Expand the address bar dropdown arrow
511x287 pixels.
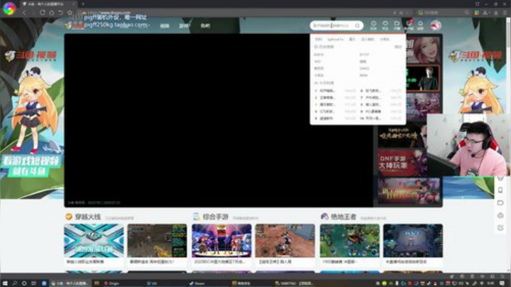coord(407,13)
